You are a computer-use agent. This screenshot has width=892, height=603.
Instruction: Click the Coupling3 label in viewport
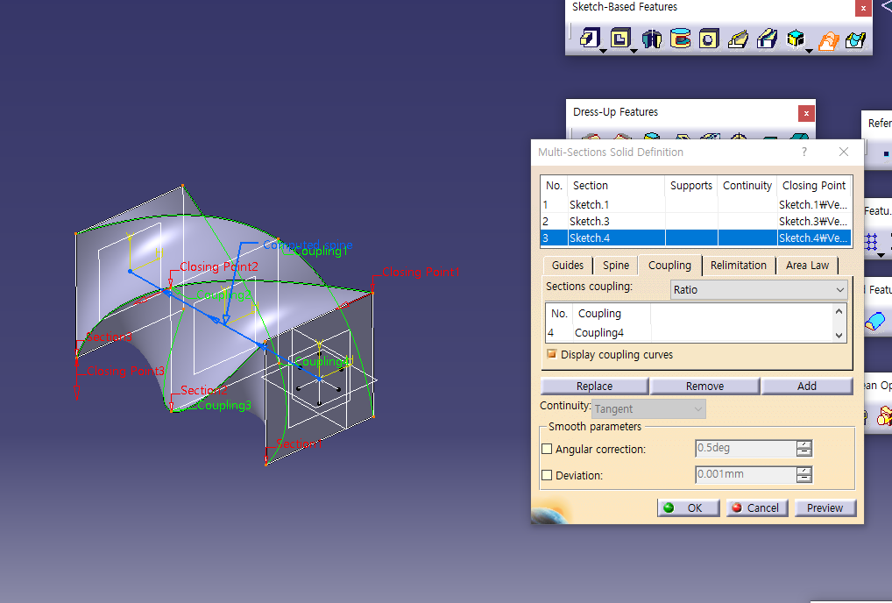tap(224, 405)
